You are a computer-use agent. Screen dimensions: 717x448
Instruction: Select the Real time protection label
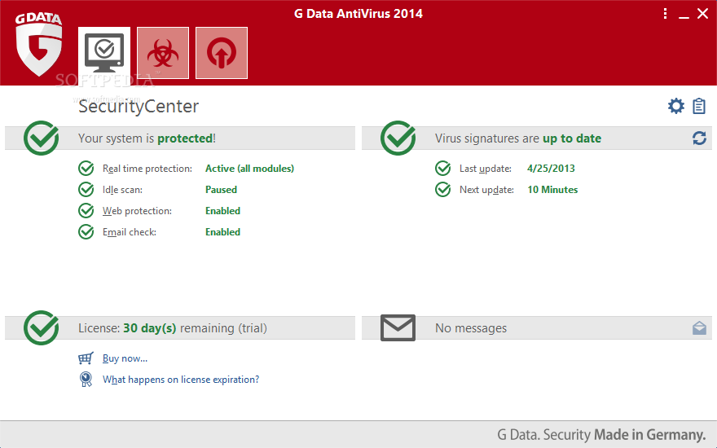click(147, 169)
